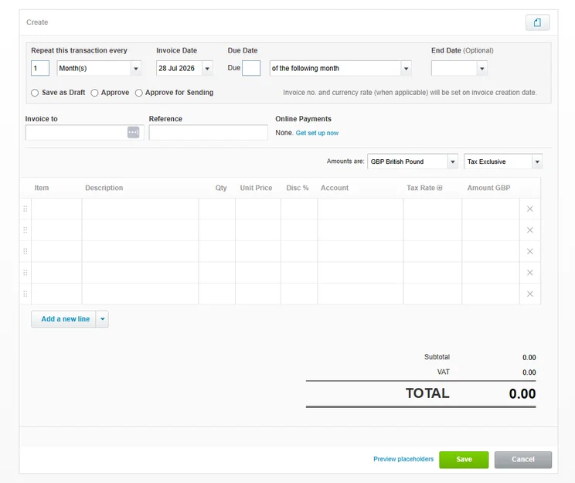Focus the repeat interval number field

(x=40, y=68)
